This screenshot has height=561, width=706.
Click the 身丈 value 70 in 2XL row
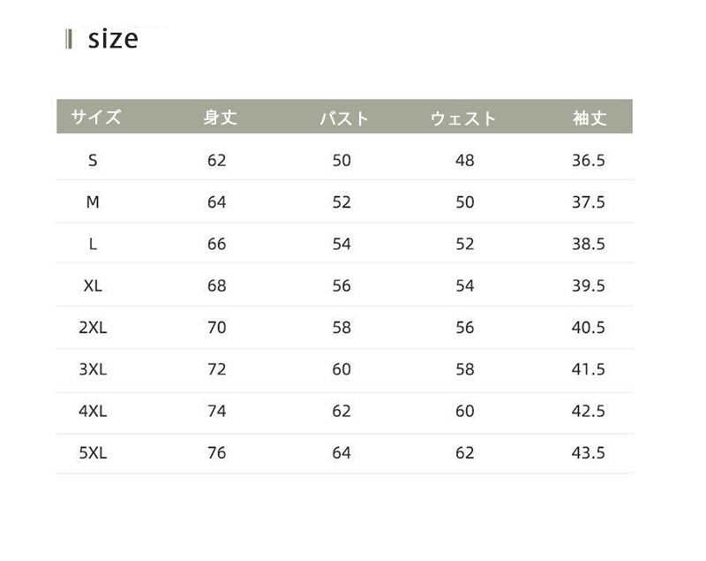coord(217,328)
